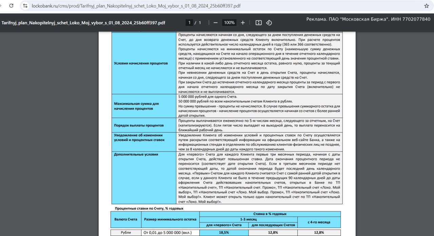Select the «Порядок выплаты процентов» cell
Image resolution: width=434 pixels, height=236 pixels.
144,125
